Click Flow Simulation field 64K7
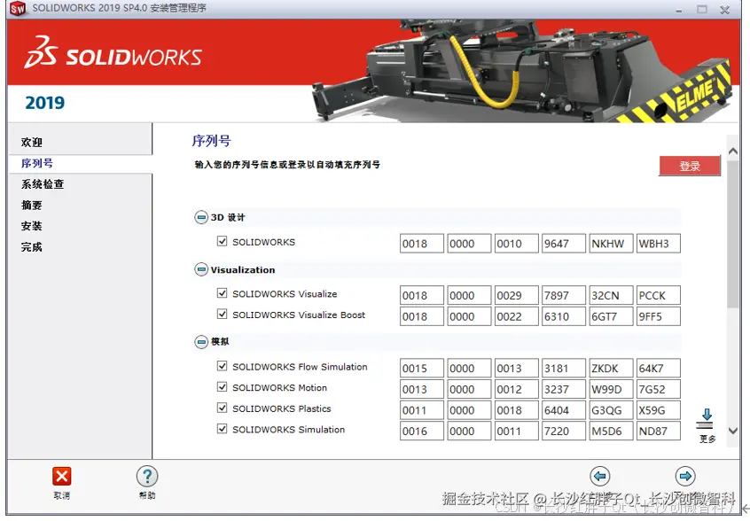Image resolution: width=750 pixels, height=521 pixels. click(x=659, y=368)
